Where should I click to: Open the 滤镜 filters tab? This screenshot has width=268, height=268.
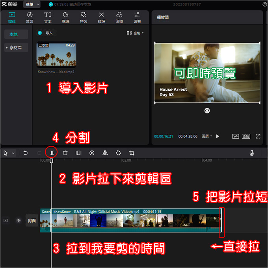(x=119, y=18)
